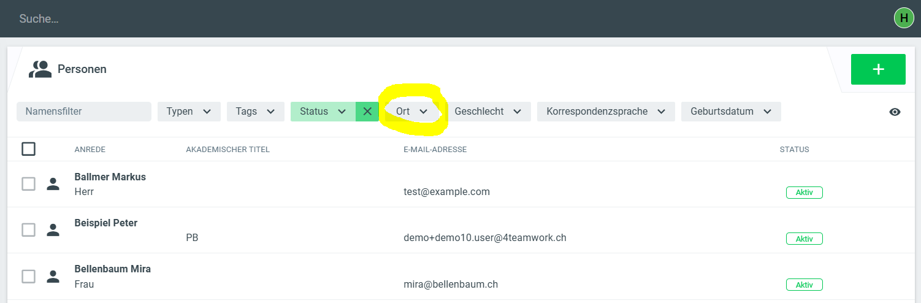Select all rows with header checkbox
The height and width of the screenshot is (303, 921).
point(28,149)
